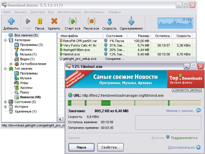Expand the Дополнительно section arrow
This screenshot has height=154, width=205.
point(198,147)
